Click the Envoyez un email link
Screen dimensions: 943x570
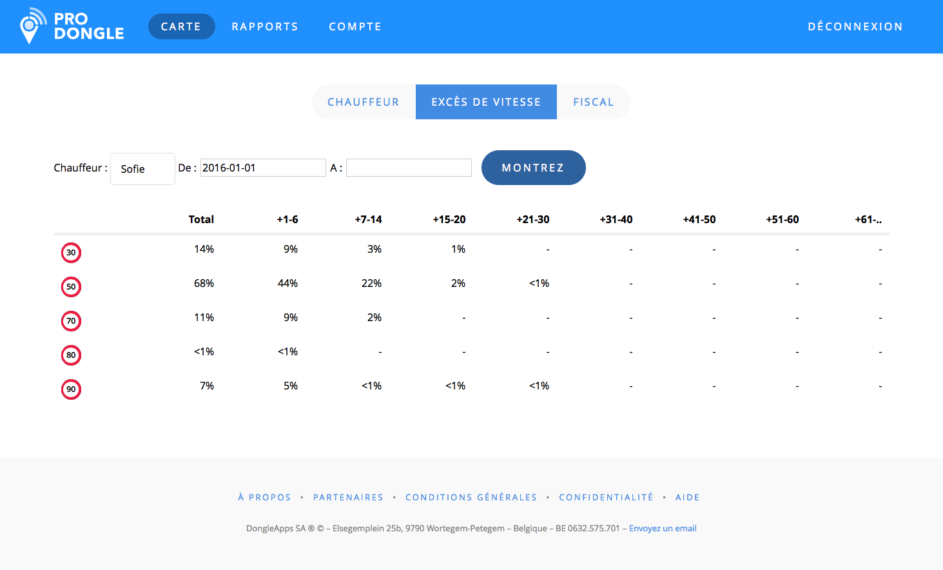(x=663, y=528)
